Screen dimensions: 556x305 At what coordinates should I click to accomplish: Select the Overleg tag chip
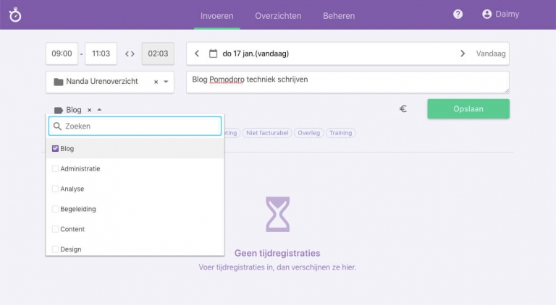pos(308,133)
